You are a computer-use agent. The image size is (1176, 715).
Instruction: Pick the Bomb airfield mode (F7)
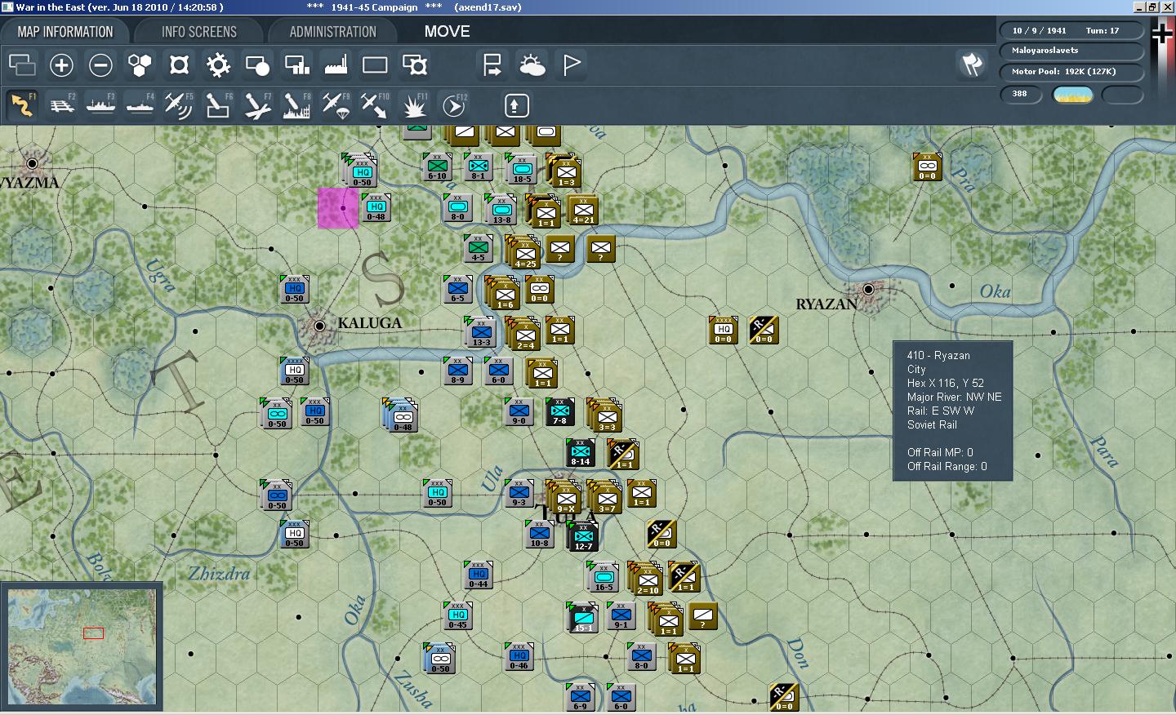(257, 105)
